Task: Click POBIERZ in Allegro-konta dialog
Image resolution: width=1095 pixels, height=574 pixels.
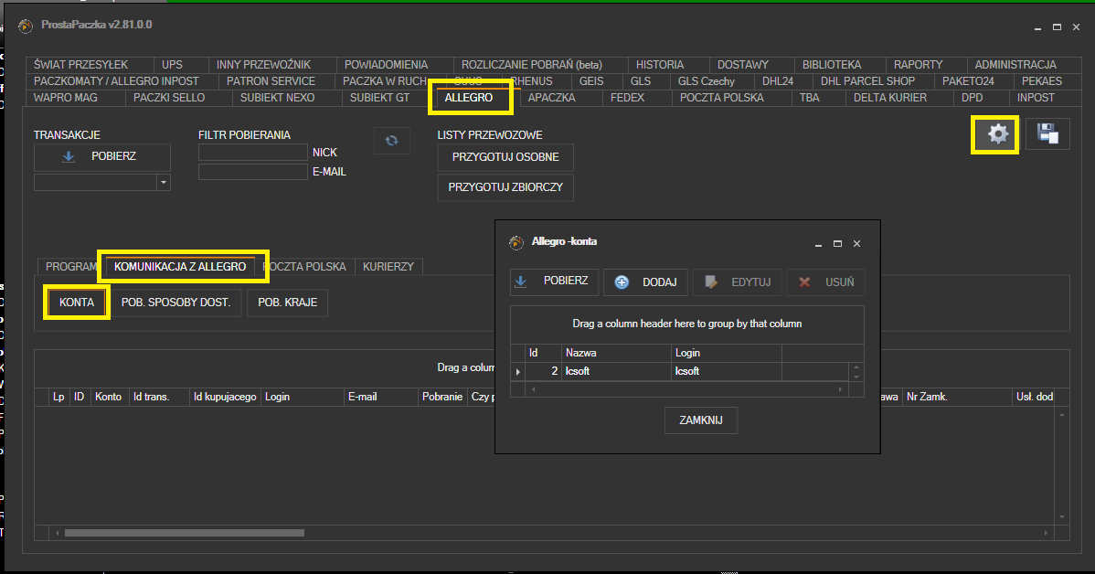Action: coord(554,282)
